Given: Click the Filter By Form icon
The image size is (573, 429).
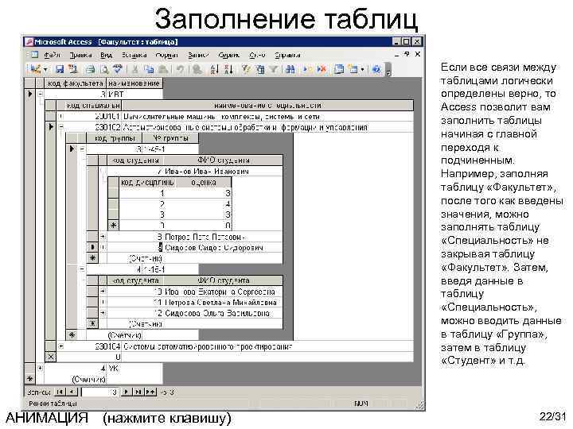Looking at the screenshot, I should pyautogui.click(x=260, y=69).
